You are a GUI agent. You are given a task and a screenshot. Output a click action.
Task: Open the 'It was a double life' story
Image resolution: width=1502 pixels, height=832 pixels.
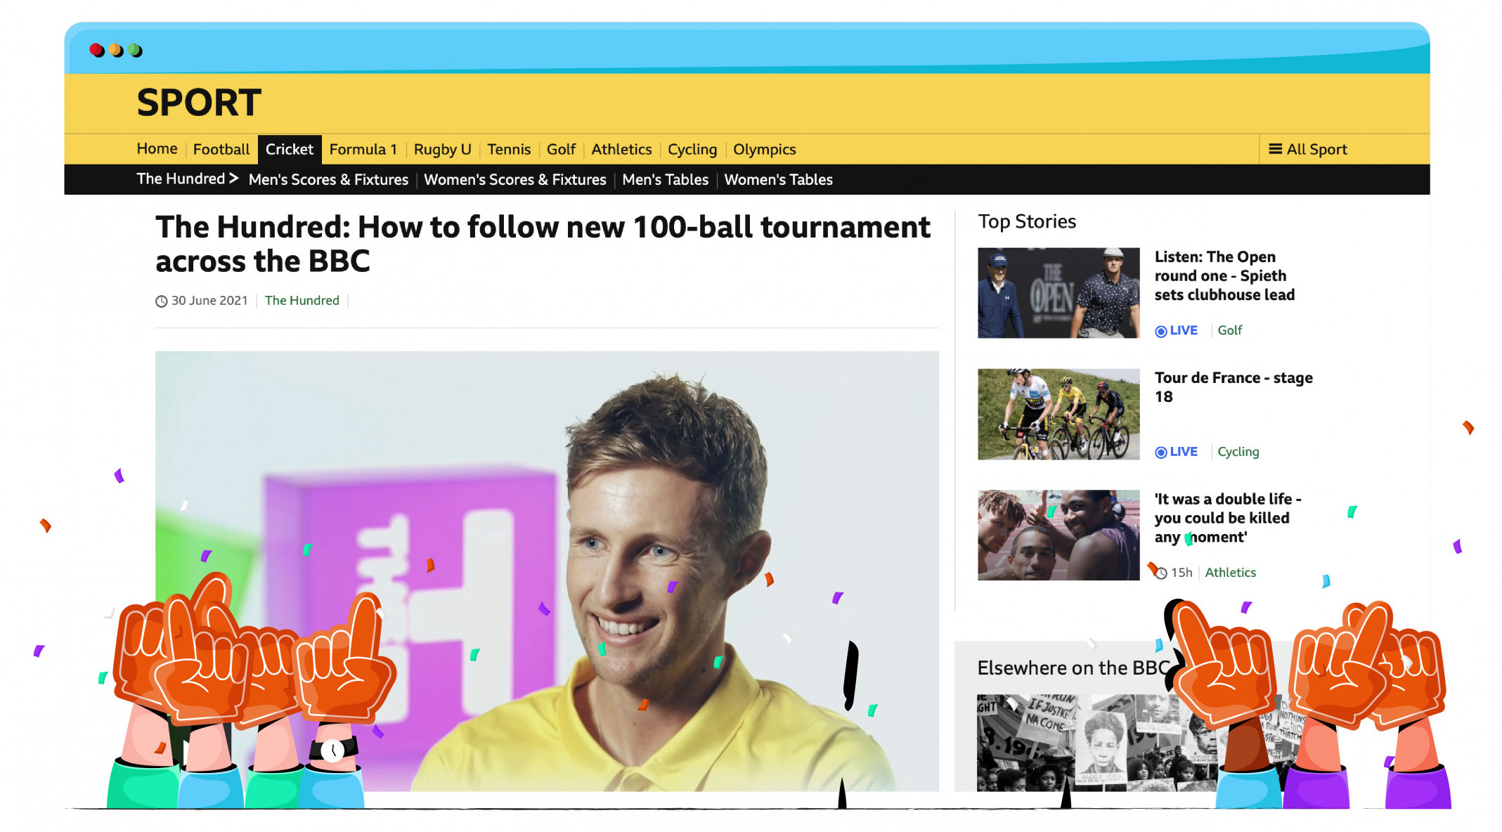point(1227,518)
